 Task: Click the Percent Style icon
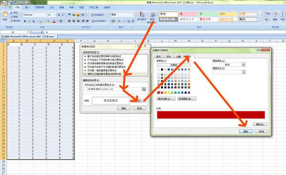(119, 21)
